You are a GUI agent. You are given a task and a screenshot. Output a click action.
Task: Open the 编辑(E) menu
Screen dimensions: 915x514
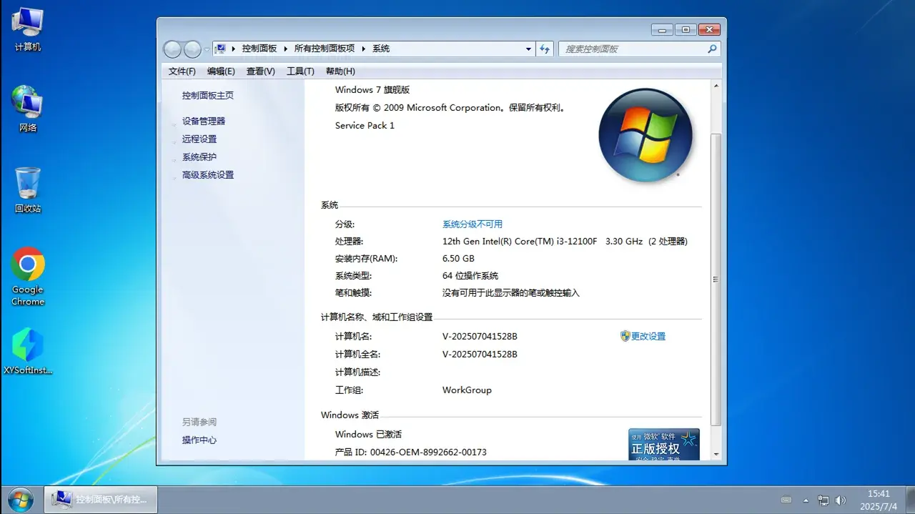pyautogui.click(x=221, y=71)
